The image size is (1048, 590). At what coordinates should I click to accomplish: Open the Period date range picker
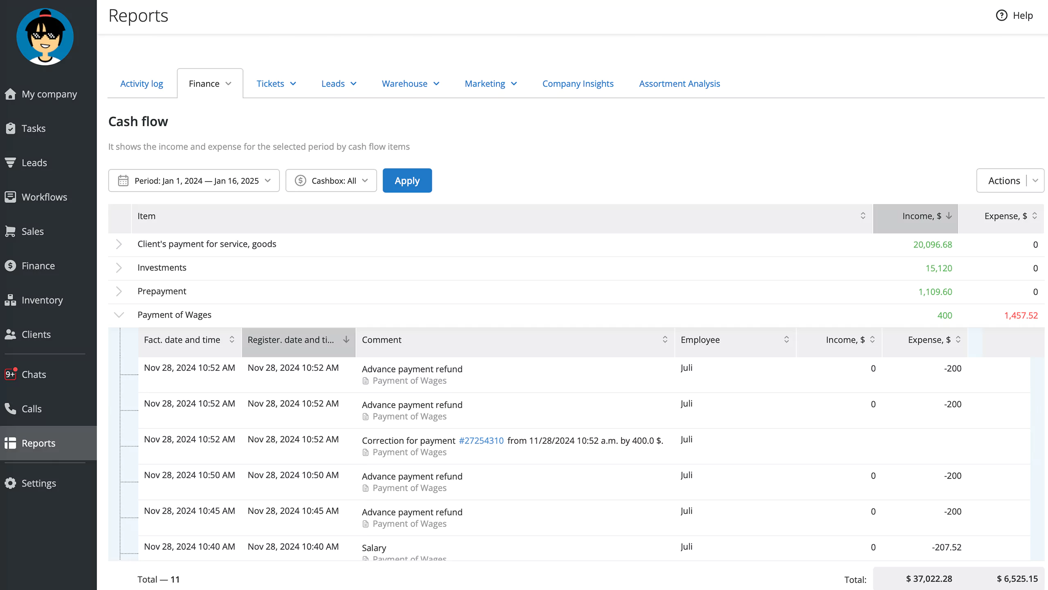(192, 180)
